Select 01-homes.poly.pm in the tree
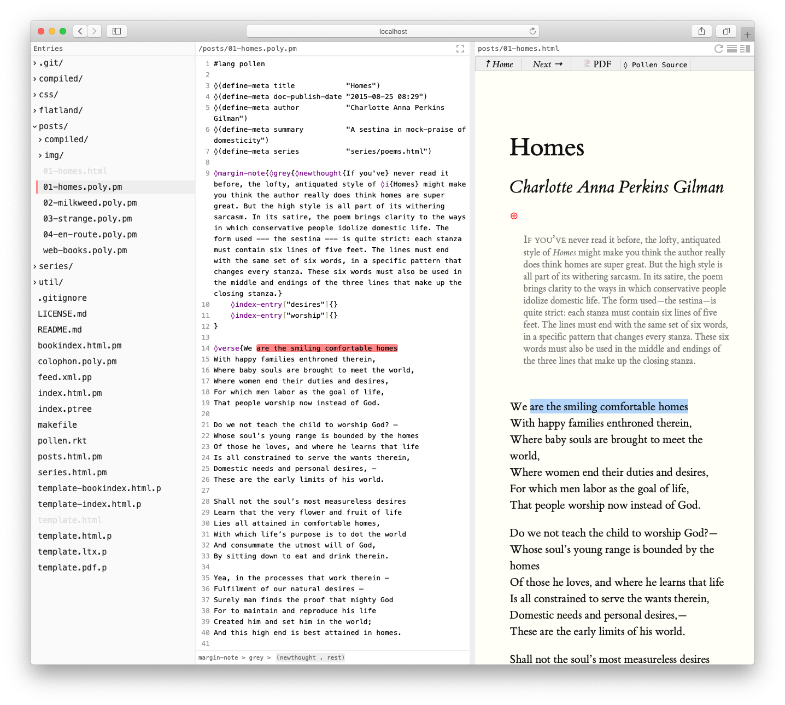 [83, 187]
